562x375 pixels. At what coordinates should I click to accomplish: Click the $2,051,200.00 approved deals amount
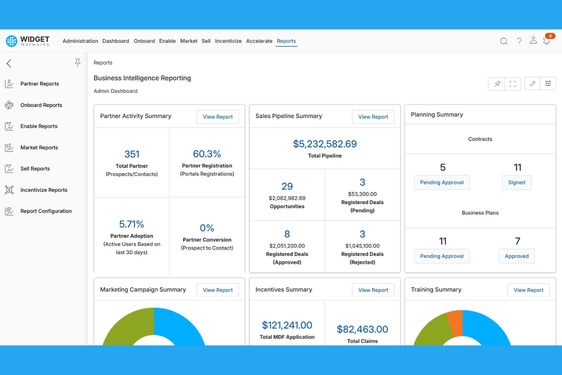(287, 246)
